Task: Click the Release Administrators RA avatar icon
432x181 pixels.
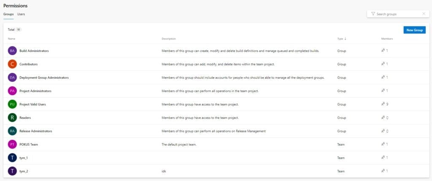Action: [x=12, y=131]
